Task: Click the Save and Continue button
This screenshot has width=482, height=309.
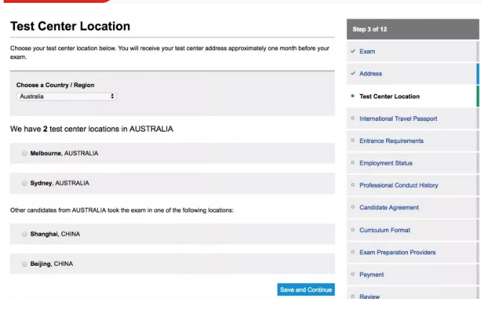Action: click(306, 290)
